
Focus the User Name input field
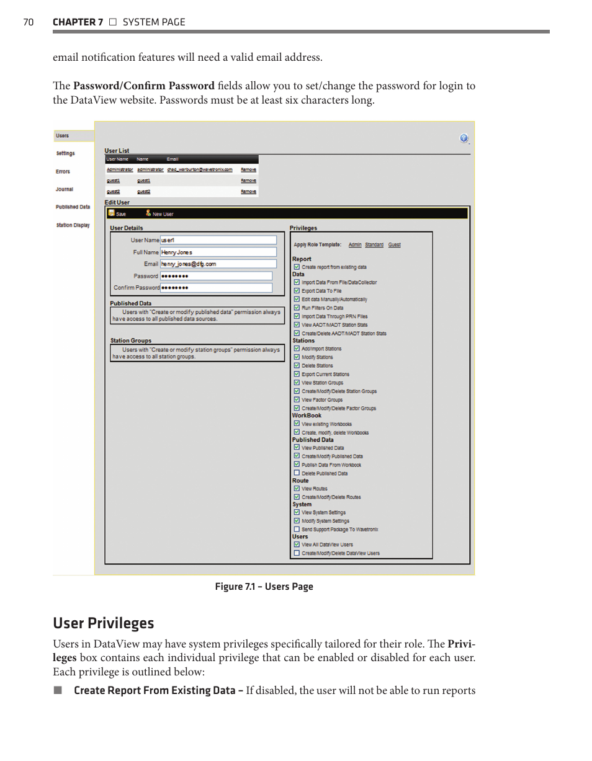218,240
